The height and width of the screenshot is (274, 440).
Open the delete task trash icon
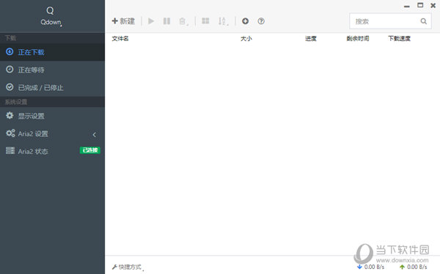[183, 21]
